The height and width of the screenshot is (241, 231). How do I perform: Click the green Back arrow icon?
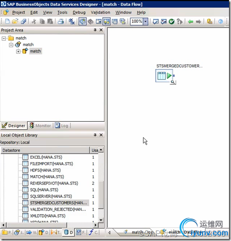pos(191,21)
